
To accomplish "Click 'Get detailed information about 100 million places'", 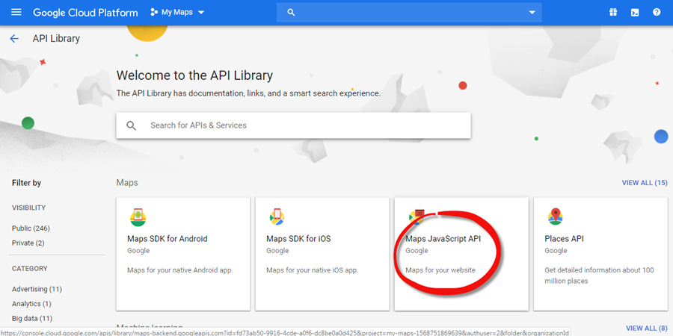I will tap(599, 276).
